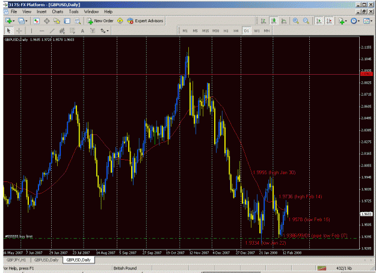Image resolution: width=376 pixels, height=273 pixels.
Task: Open the Market Watch panel icon
Action: [36, 21]
